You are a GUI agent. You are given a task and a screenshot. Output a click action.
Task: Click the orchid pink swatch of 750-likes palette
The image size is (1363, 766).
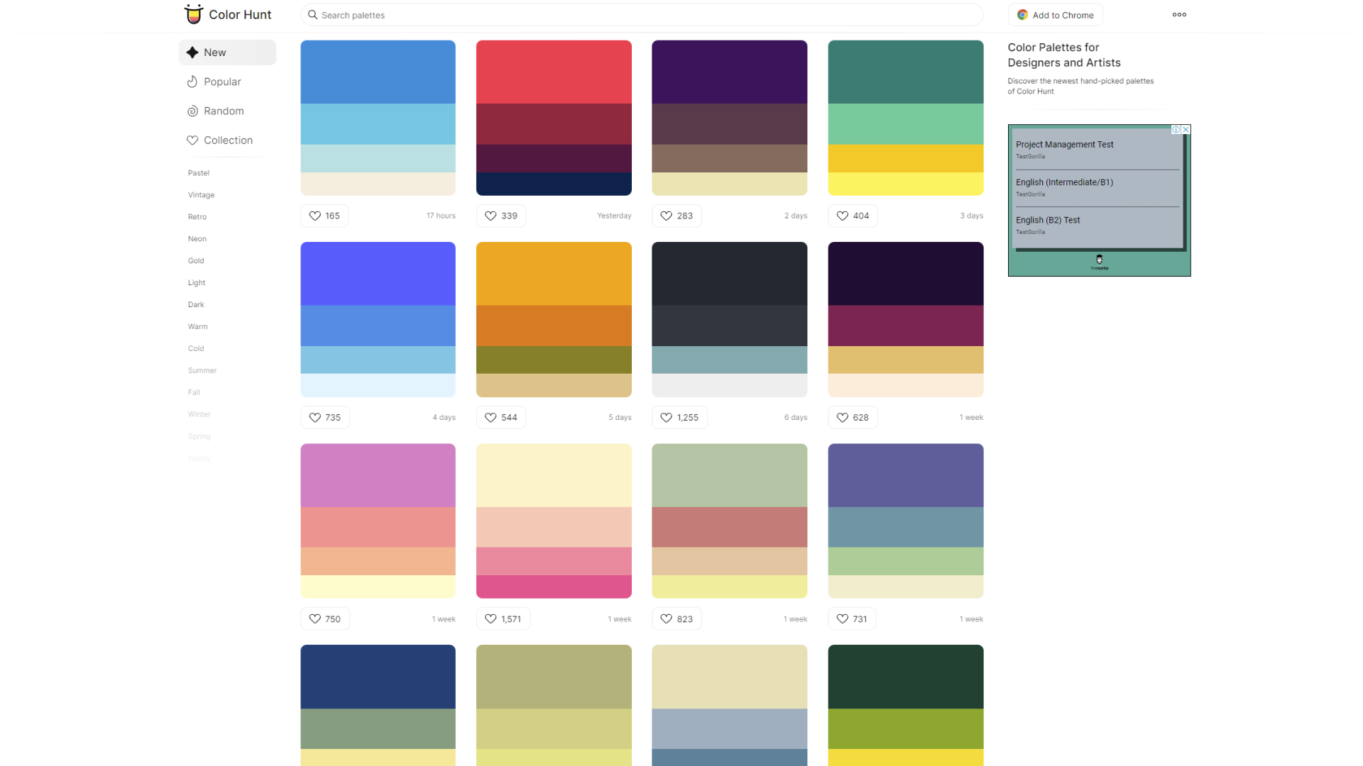(x=378, y=475)
